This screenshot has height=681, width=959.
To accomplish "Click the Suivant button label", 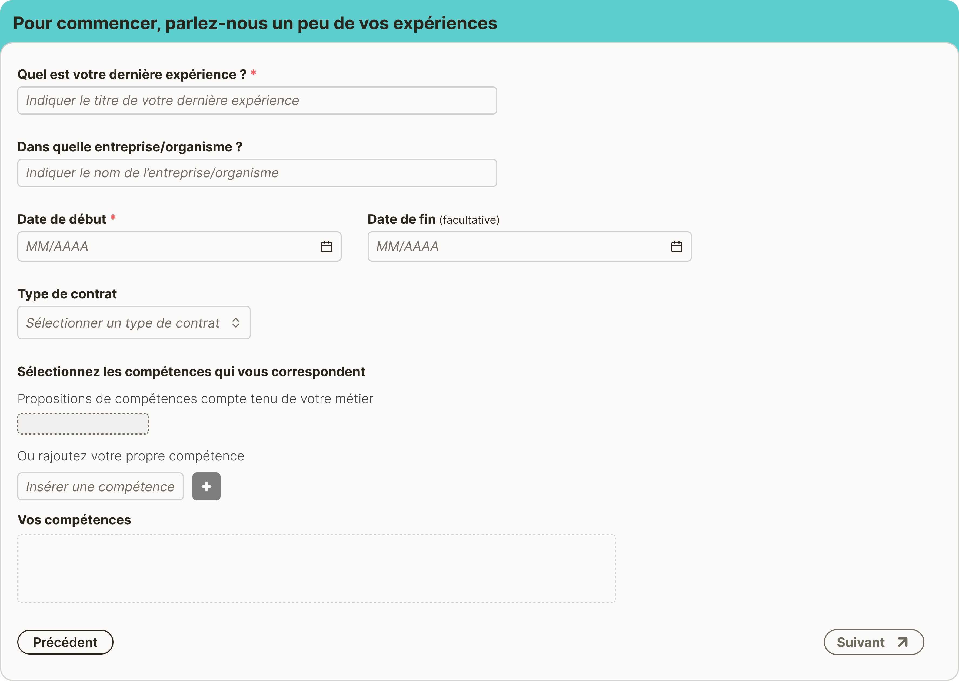I will pyautogui.click(x=860, y=642).
